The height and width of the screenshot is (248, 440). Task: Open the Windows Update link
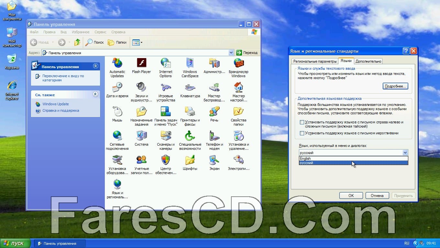pyautogui.click(x=56, y=104)
